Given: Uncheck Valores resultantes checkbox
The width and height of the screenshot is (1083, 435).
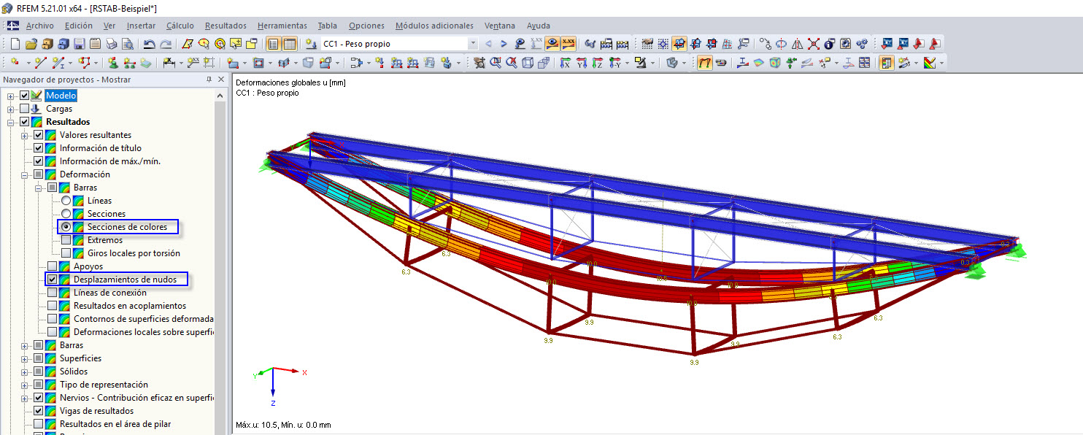Looking at the screenshot, I should click(39, 135).
